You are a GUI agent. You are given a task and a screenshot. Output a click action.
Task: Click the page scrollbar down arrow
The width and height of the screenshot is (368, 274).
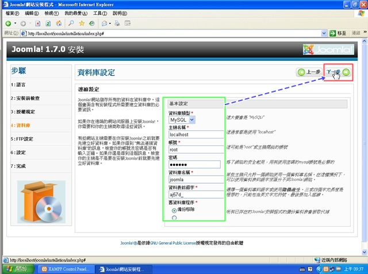click(365, 252)
